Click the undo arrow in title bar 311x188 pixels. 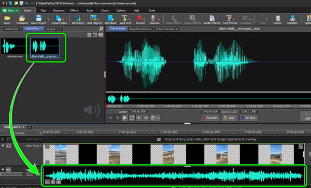coord(27,3)
